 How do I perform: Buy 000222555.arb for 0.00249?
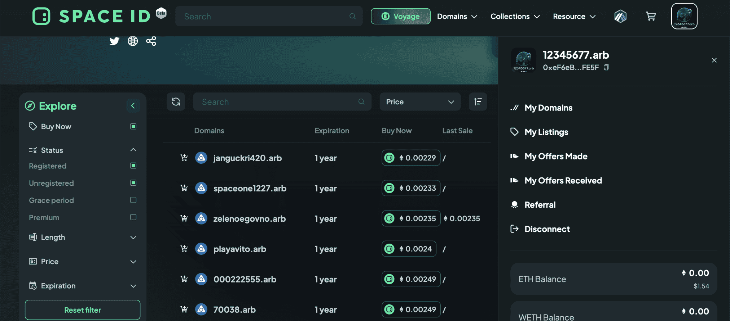click(x=411, y=279)
